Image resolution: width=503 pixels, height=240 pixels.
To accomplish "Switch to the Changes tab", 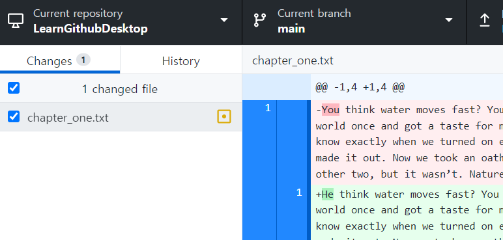I will click(60, 60).
